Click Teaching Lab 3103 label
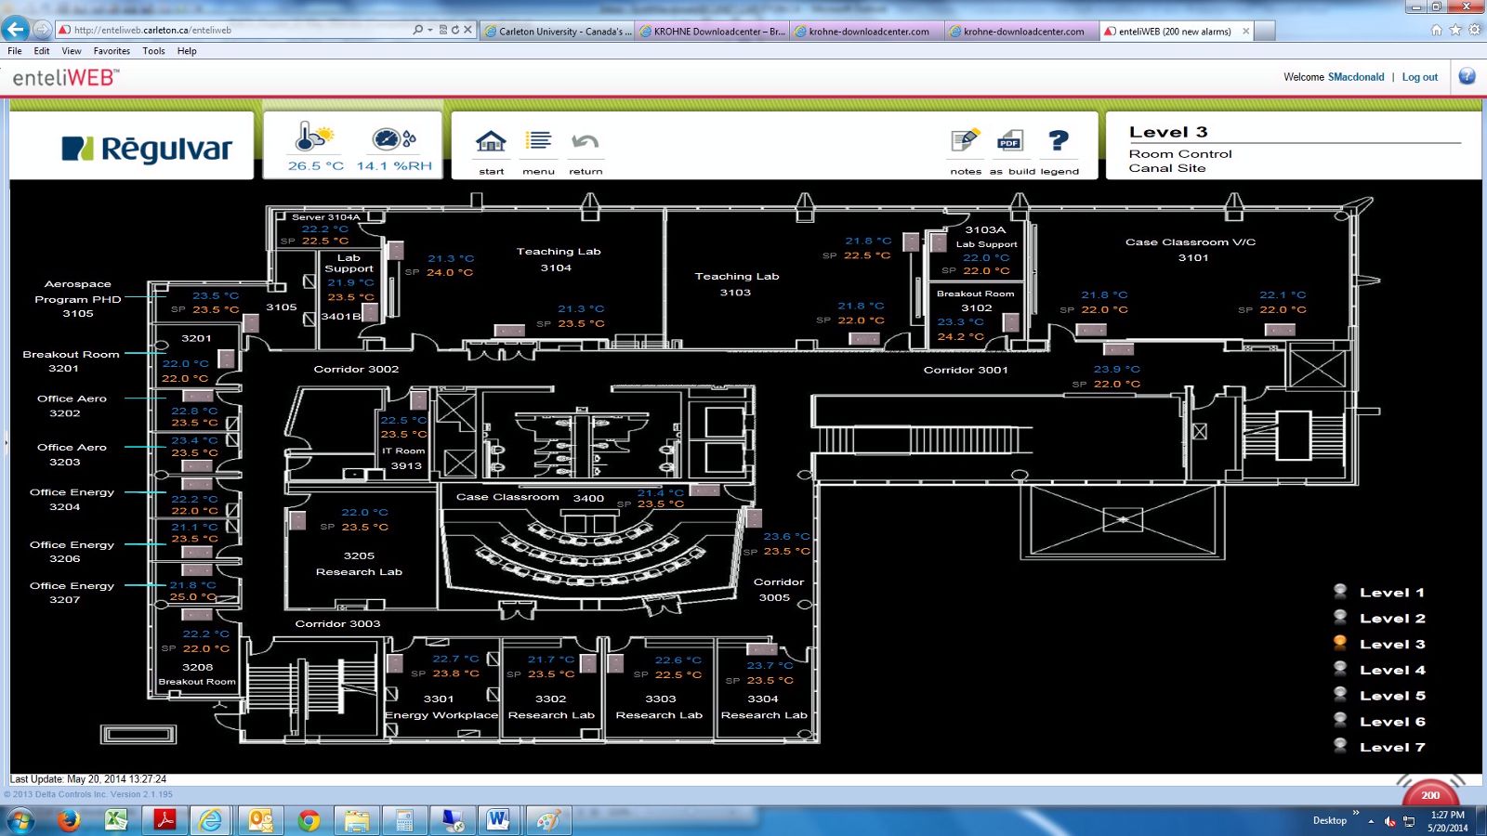 click(736, 284)
